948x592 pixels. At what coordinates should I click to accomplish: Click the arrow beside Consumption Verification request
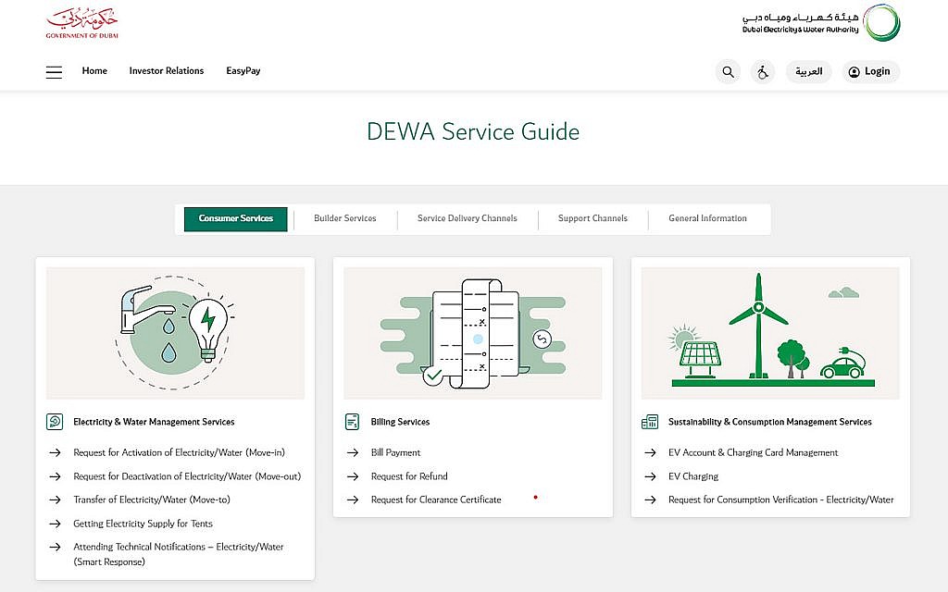(x=650, y=499)
